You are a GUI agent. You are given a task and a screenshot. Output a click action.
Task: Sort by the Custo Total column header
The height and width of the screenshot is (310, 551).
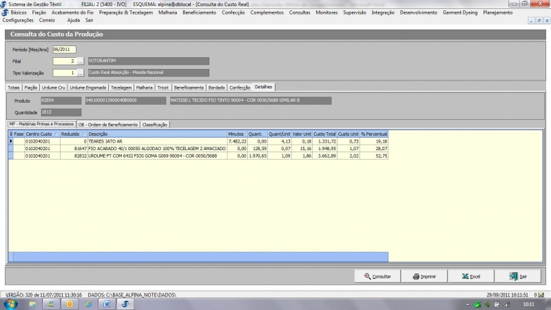(x=324, y=133)
